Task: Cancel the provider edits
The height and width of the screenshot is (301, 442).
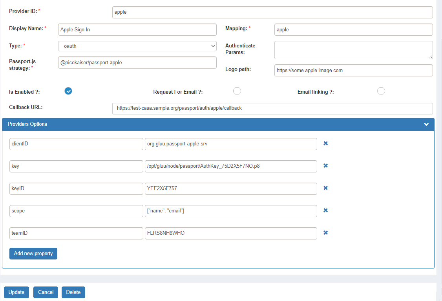Action: point(46,292)
